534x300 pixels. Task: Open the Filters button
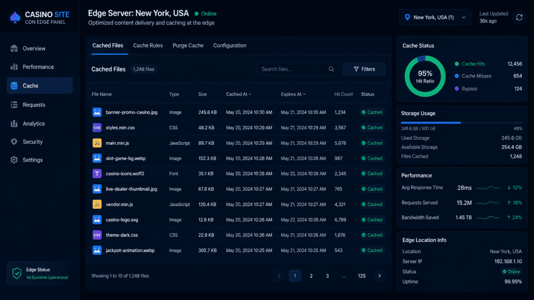pos(364,69)
